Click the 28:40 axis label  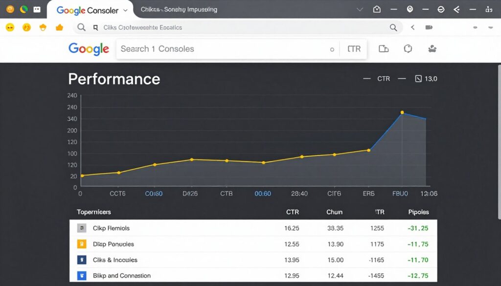tap(299, 194)
